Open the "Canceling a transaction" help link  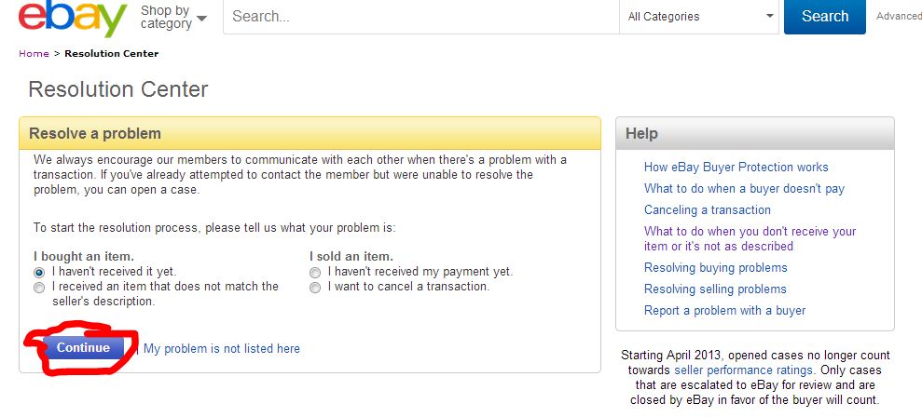coord(707,210)
